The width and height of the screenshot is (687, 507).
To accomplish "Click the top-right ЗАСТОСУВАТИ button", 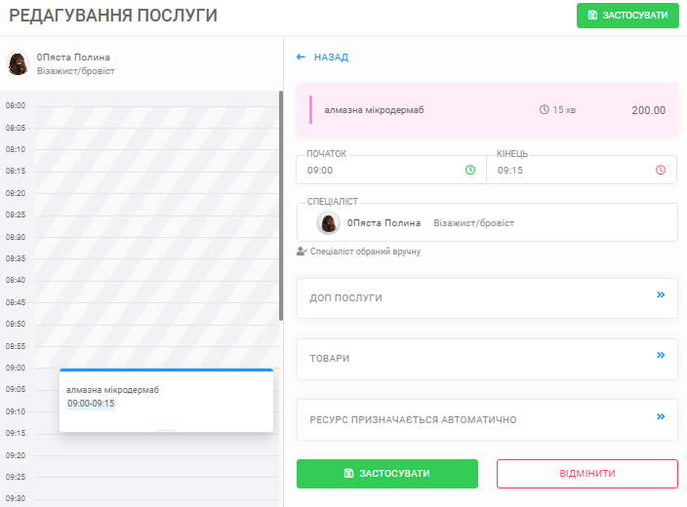I will [627, 16].
